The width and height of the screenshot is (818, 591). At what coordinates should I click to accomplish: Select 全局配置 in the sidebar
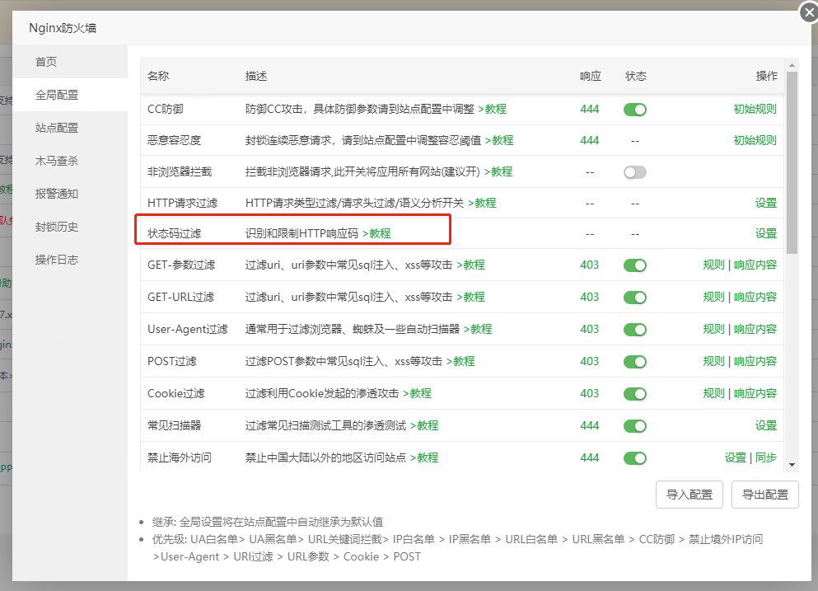pyautogui.click(x=70, y=95)
